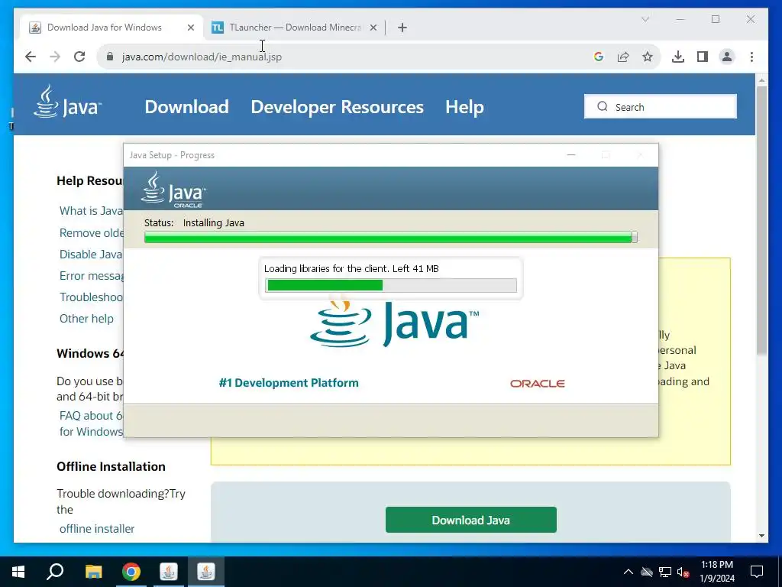Image resolution: width=782 pixels, height=587 pixels.
Task: Open the Chrome profile avatar
Action: pyautogui.click(x=727, y=57)
